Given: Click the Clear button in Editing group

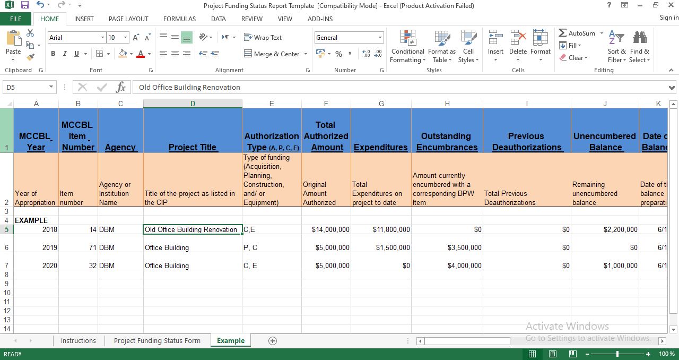Looking at the screenshot, I should point(573,57).
